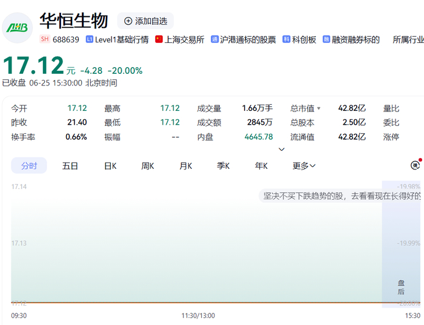Click the 昨收 value 21.40
This screenshot has height=325, width=424.
coord(77,122)
